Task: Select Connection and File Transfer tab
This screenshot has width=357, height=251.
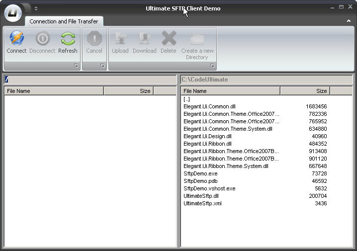Action: click(64, 21)
